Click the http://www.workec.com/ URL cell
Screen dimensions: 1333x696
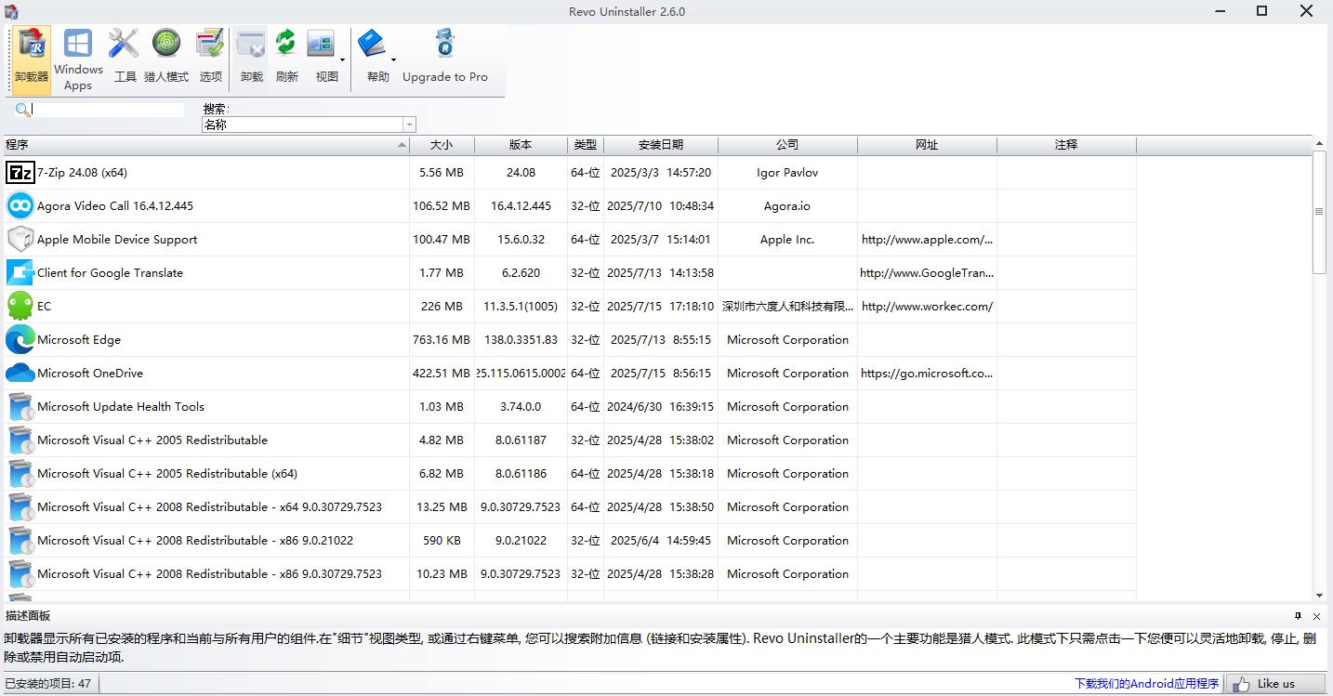(928, 307)
